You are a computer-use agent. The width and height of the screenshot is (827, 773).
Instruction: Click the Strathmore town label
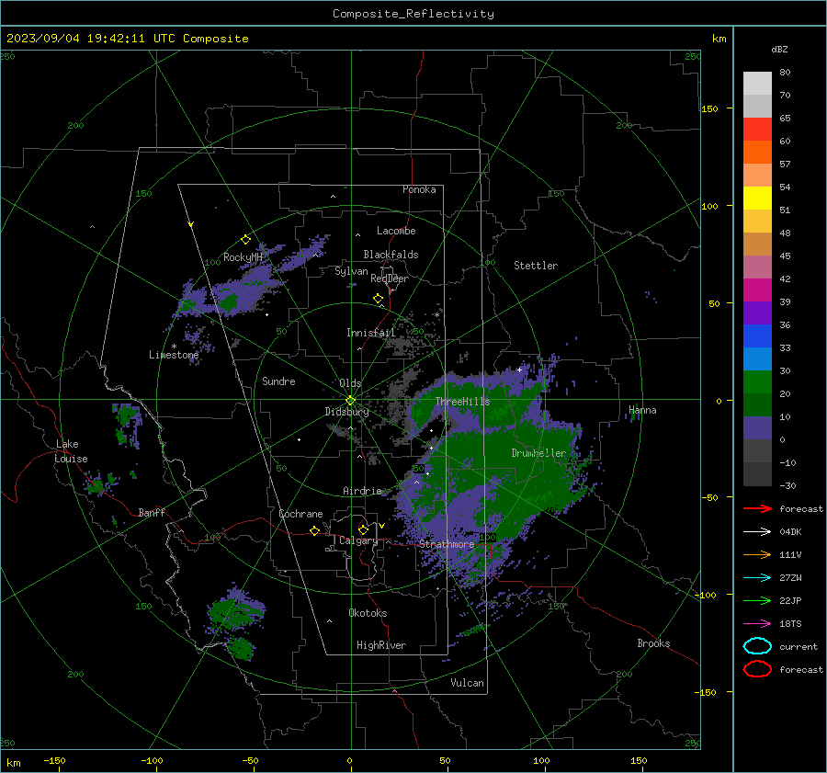[x=447, y=544]
